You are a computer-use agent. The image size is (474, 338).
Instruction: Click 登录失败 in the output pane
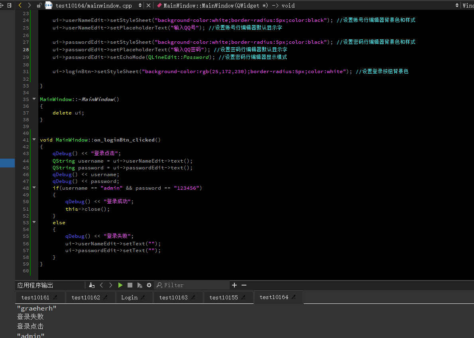[x=30, y=317]
